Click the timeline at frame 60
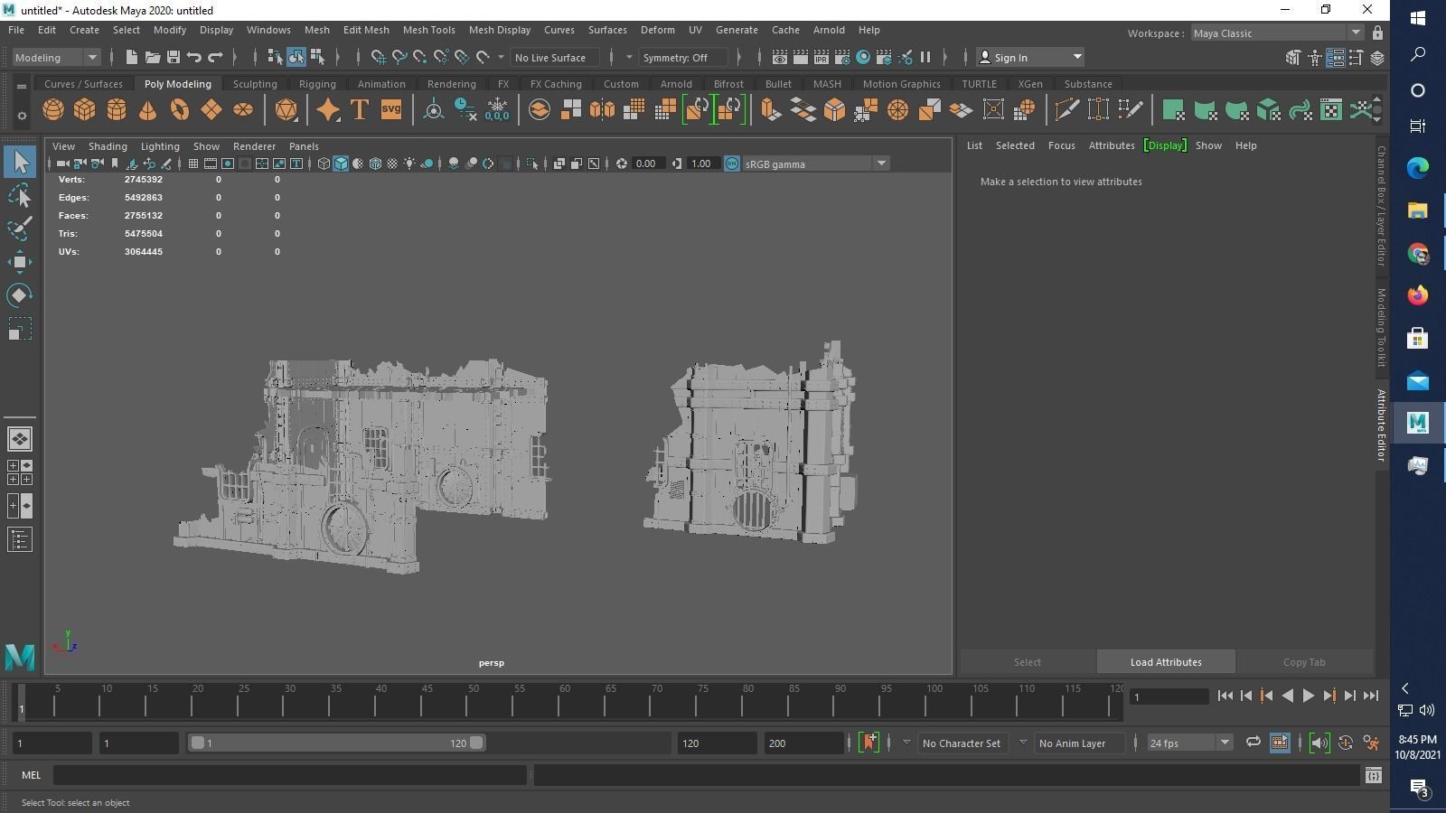 (566, 701)
